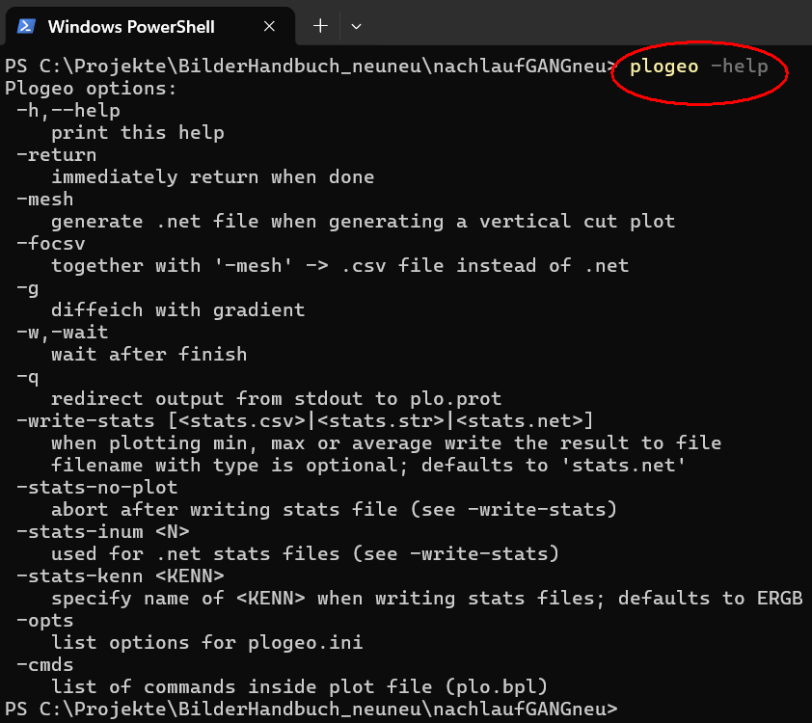Click the PowerShell icon in the tab
The width and height of the screenshot is (812, 723).
[26, 26]
